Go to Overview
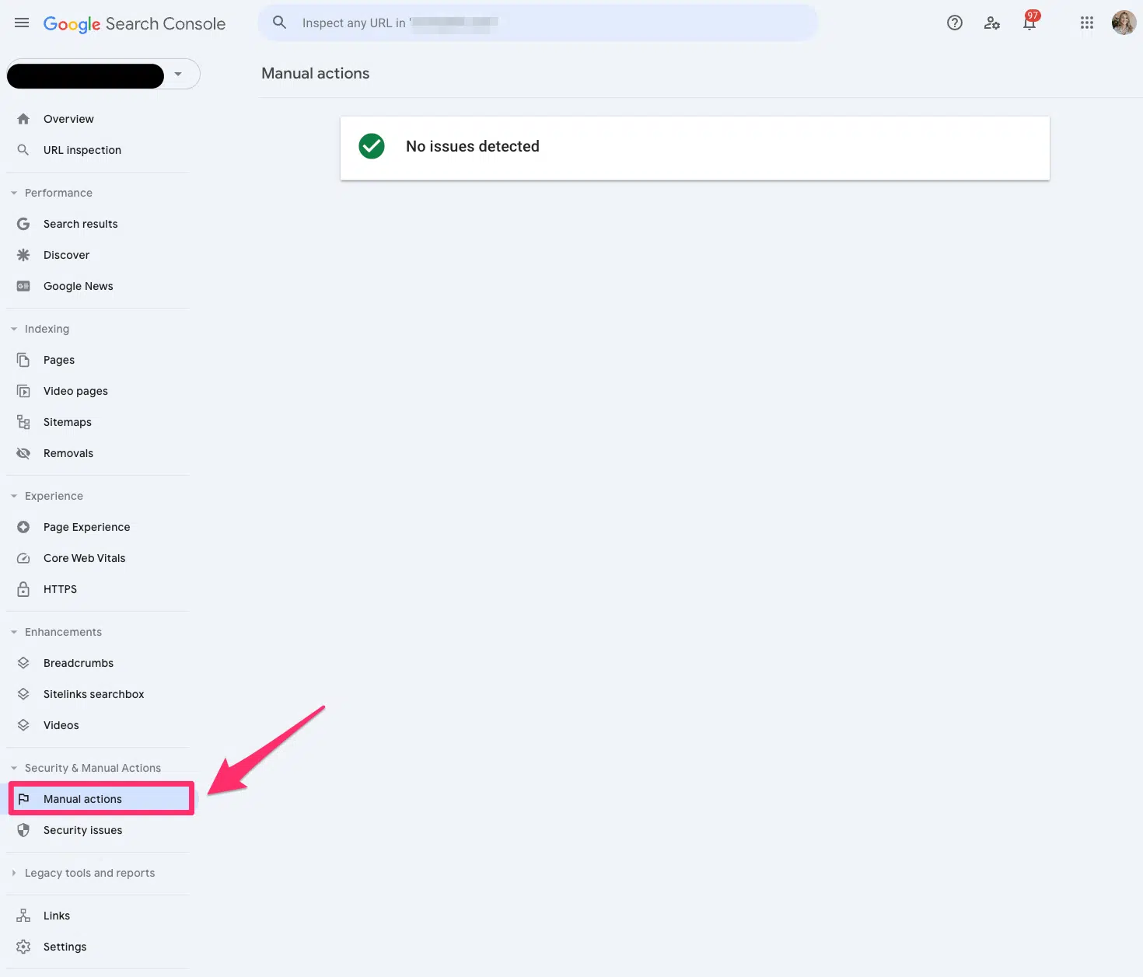Viewport: 1143px width, 977px height. [x=68, y=119]
